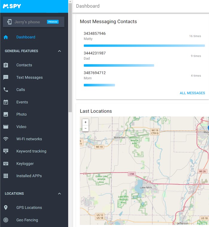This screenshot has width=209, height=227.
Task: Click the Last Locations heading
Action: pyautogui.click(x=96, y=111)
